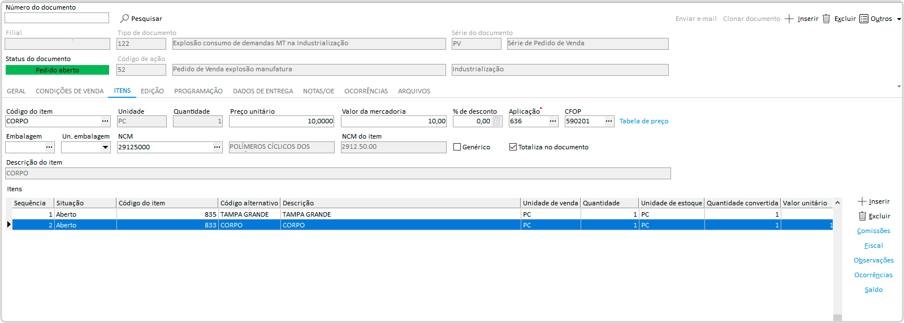The image size is (904, 323).
Task: Click the Comissões link
Action: click(x=873, y=231)
